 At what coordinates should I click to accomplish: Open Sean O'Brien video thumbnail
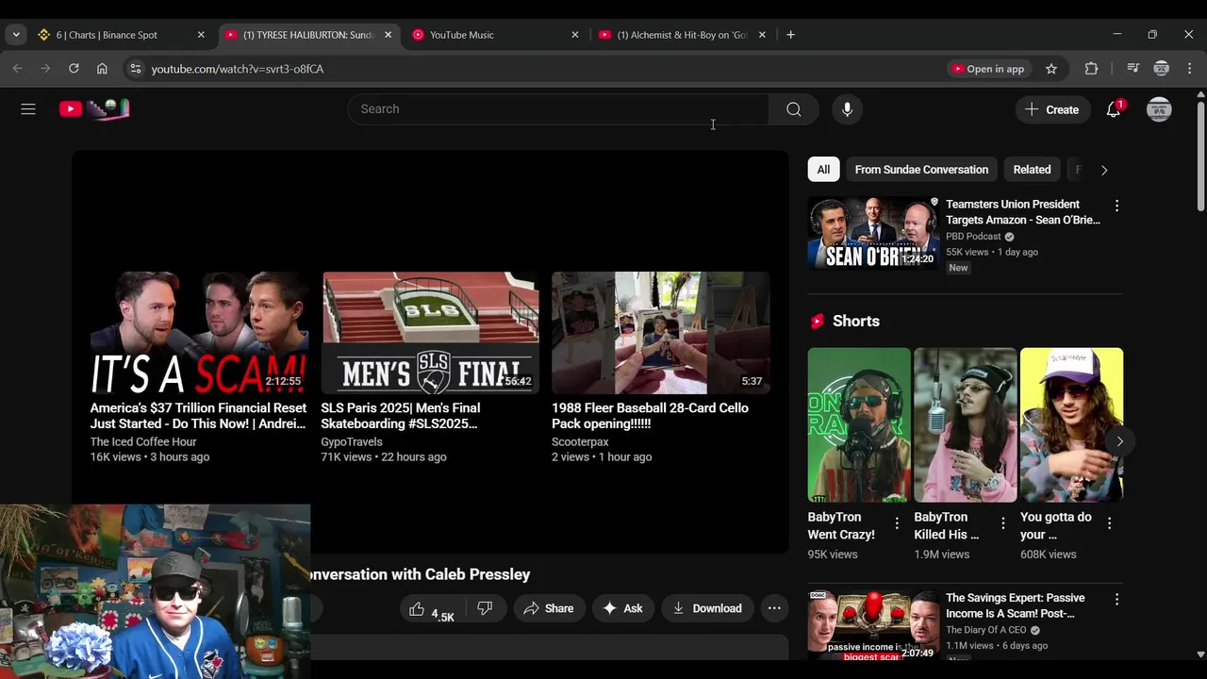[873, 233]
